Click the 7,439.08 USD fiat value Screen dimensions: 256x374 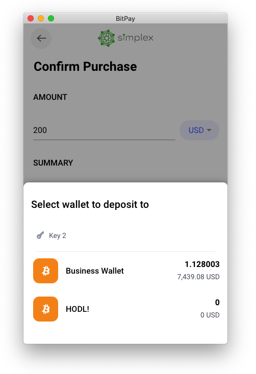point(198,277)
